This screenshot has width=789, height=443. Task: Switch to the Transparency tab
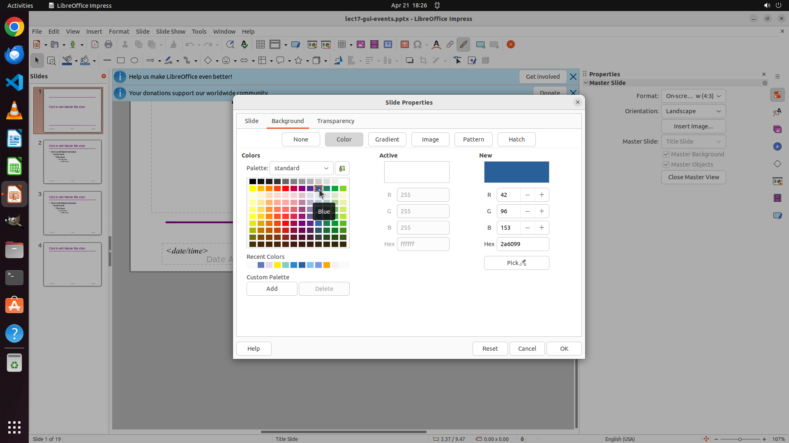(335, 121)
